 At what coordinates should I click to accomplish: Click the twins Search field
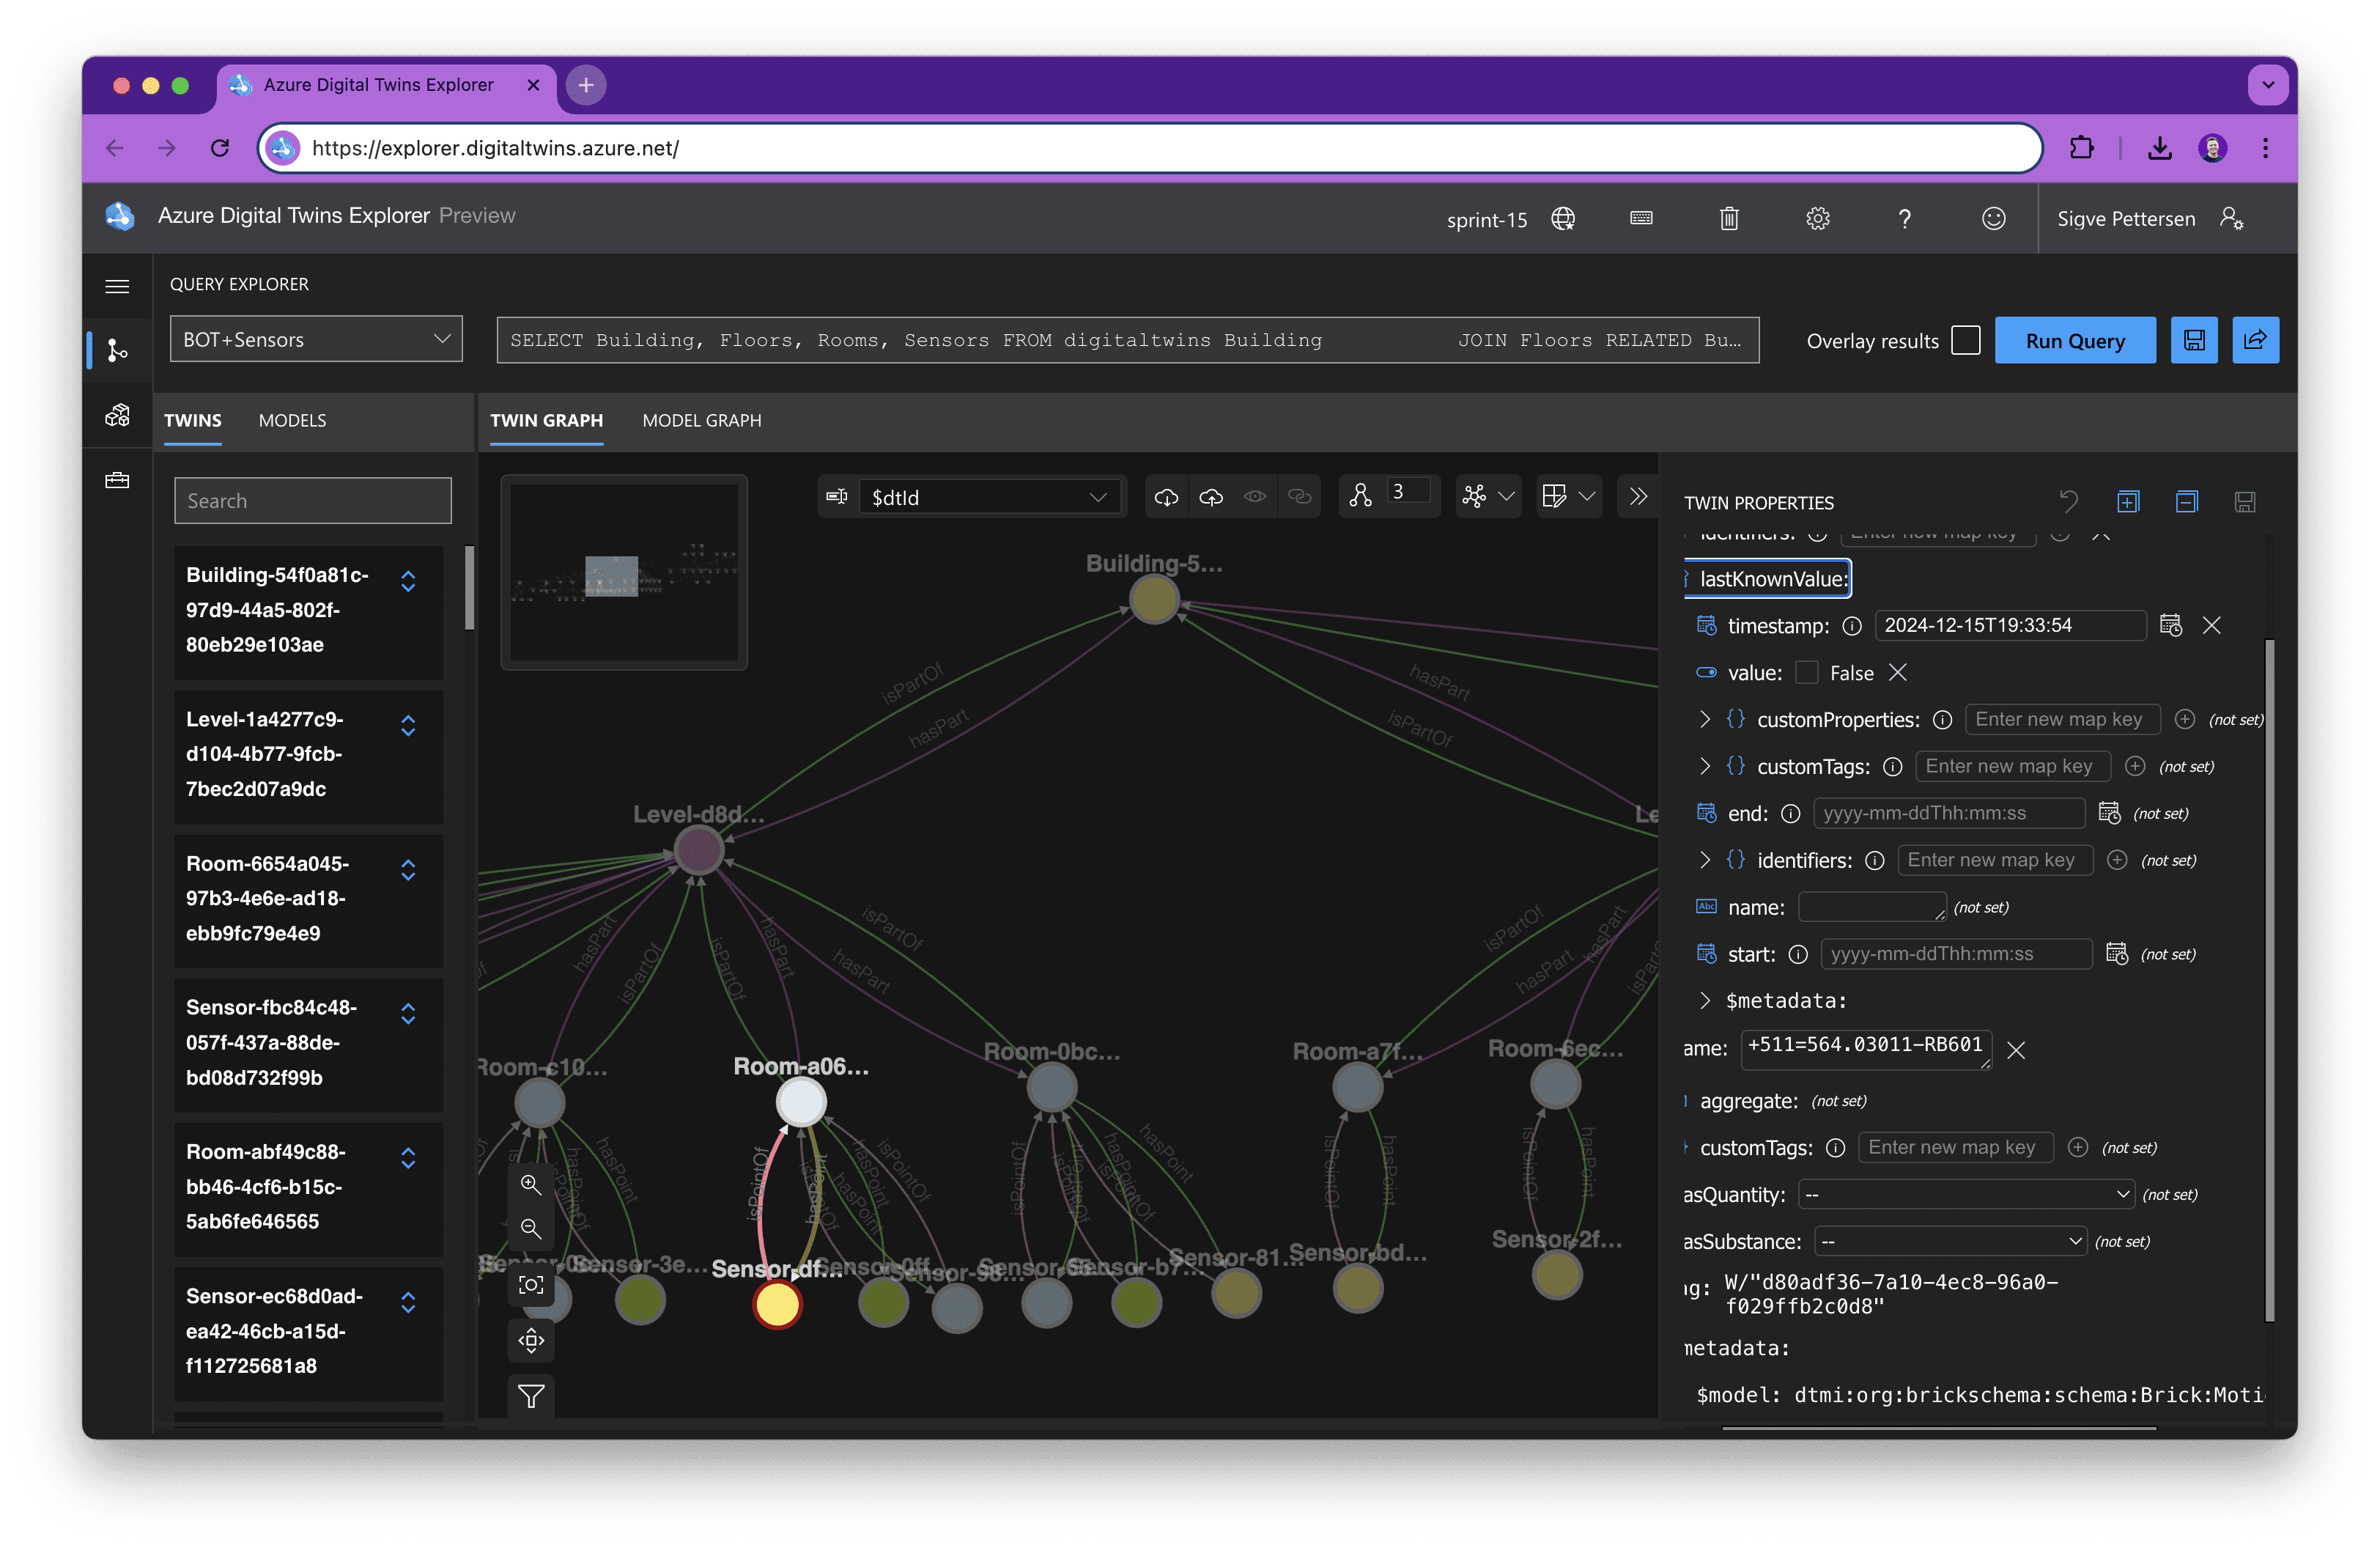[313, 501]
